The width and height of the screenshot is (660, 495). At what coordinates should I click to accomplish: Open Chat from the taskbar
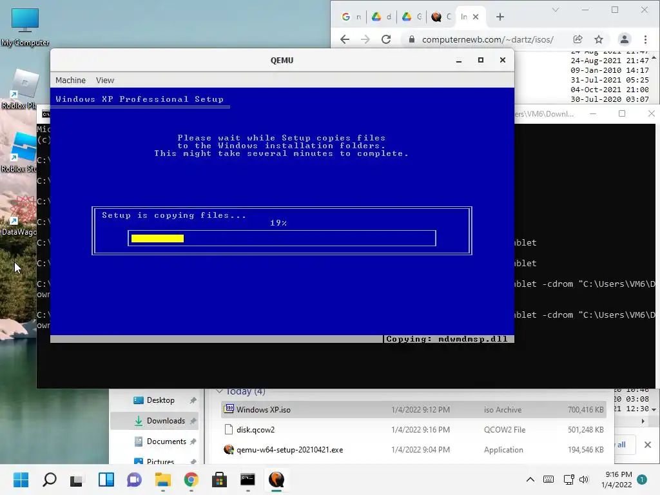pyautogui.click(x=134, y=480)
